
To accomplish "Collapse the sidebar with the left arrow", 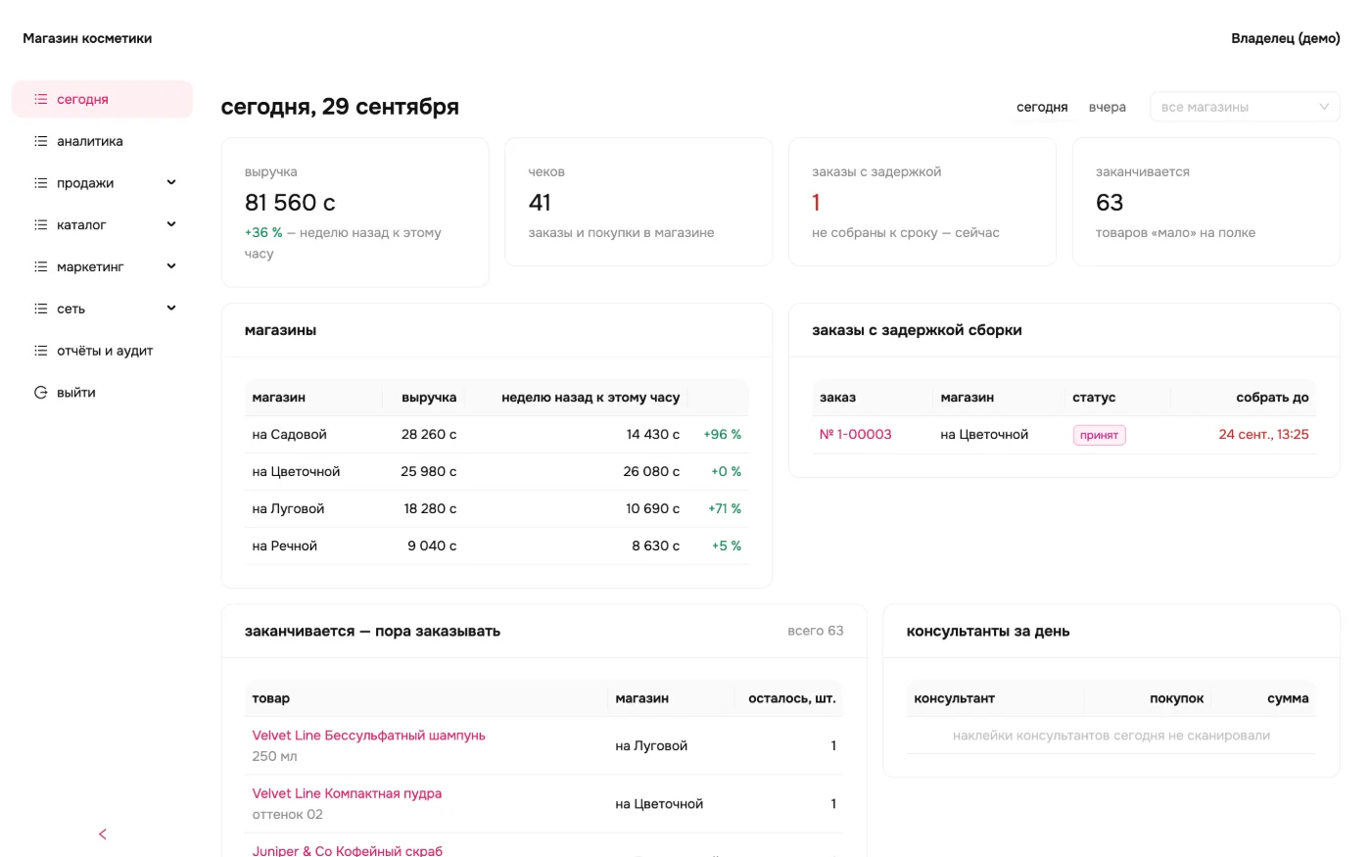I will pyautogui.click(x=103, y=834).
